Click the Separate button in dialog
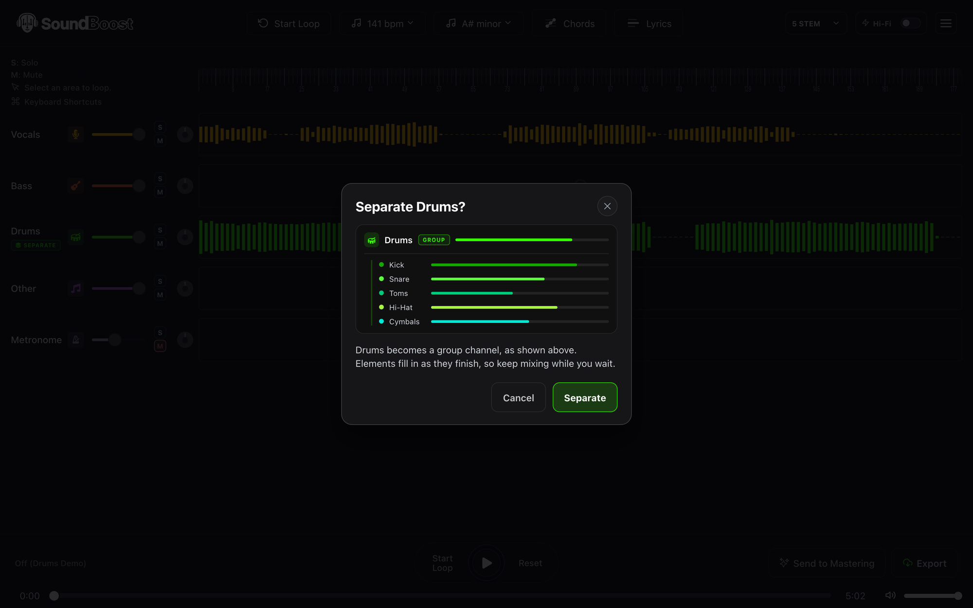 (585, 397)
